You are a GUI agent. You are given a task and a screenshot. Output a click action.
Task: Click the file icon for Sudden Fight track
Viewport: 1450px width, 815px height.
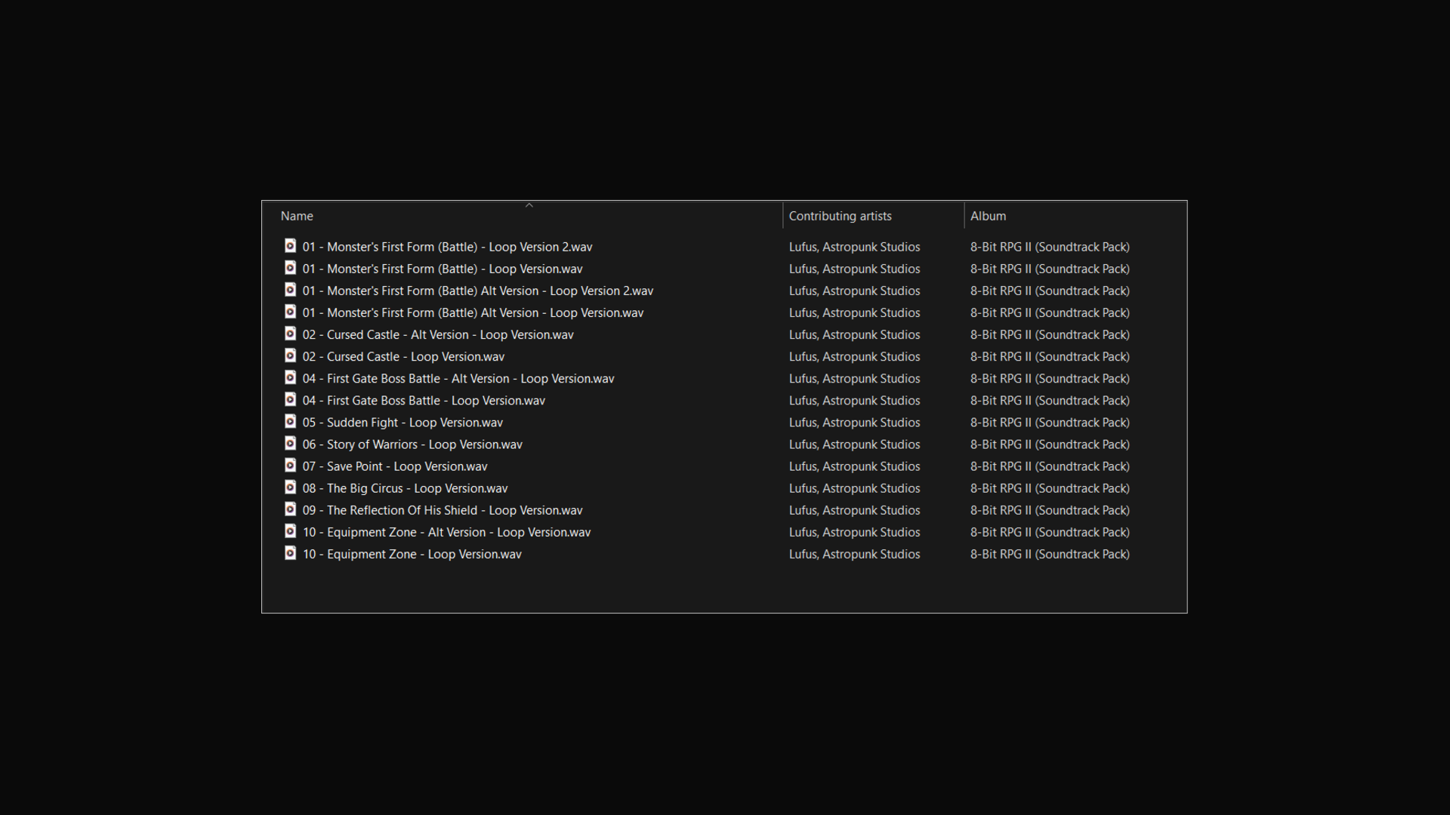click(x=290, y=422)
